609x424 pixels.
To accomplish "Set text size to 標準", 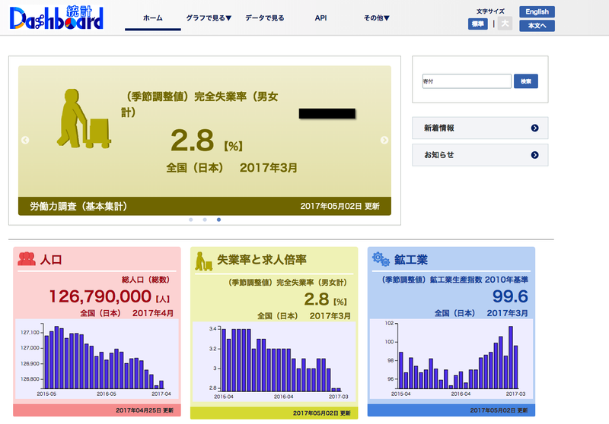I will click(x=477, y=24).
